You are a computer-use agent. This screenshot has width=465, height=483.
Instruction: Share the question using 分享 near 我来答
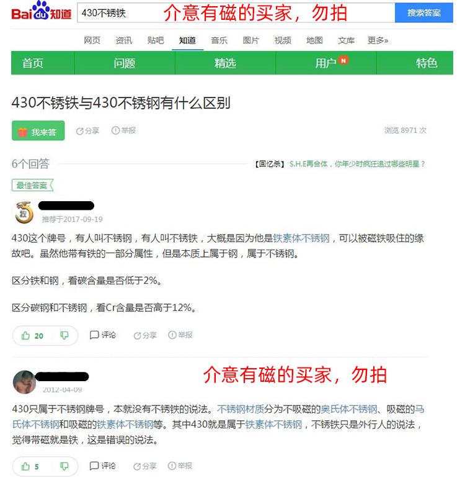click(87, 131)
